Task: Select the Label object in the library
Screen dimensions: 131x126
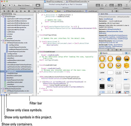Action: point(102,72)
